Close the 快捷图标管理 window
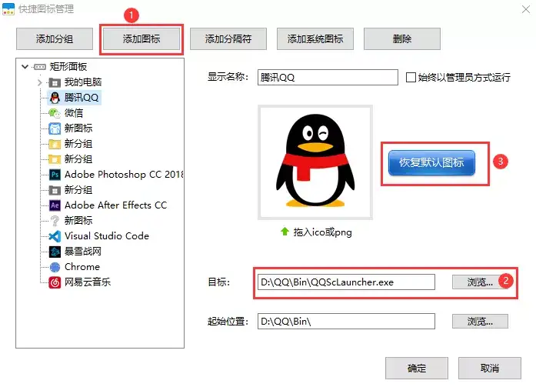This screenshot has width=536, height=387. pos(526,9)
